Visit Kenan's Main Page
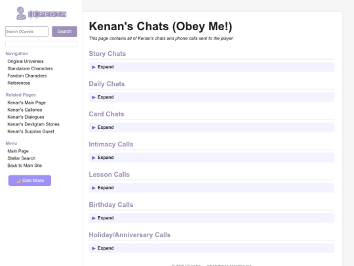 tap(27, 102)
